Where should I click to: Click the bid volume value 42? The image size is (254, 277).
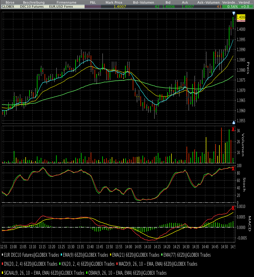pyautogui.click(x=157, y=6)
